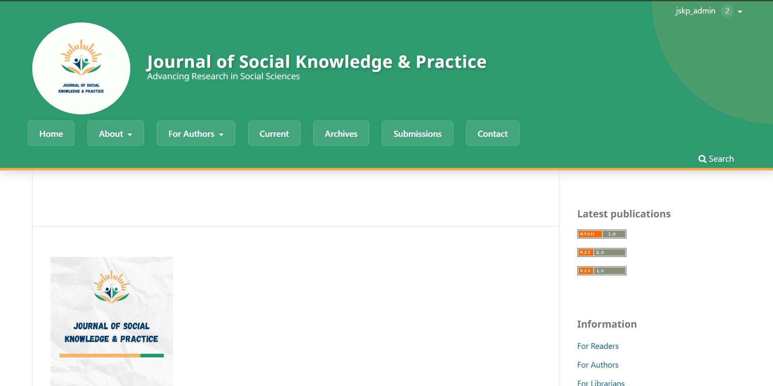Viewport: 773px width, 386px height.
Task: Click the search magnifier icon
Action: coord(702,159)
